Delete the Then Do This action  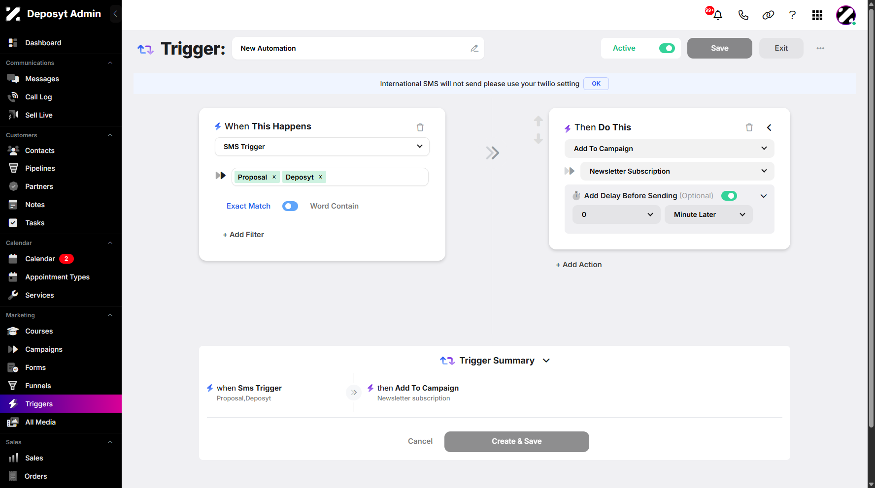[x=749, y=127]
